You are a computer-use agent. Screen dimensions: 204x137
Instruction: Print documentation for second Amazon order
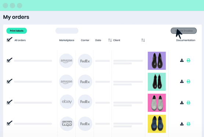coord(189,81)
